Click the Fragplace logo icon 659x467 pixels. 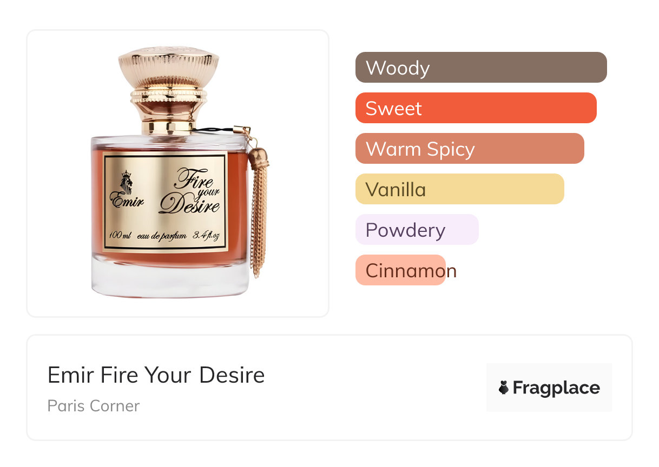coord(504,388)
